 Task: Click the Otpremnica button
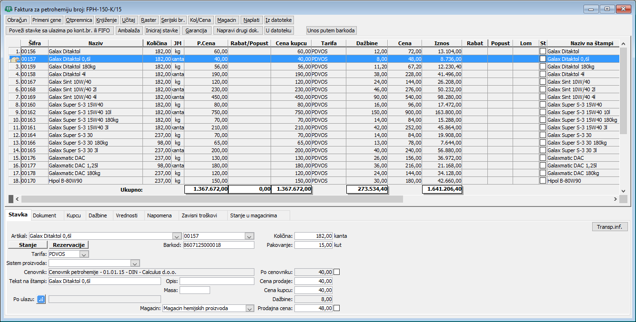[x=79, y=20]
